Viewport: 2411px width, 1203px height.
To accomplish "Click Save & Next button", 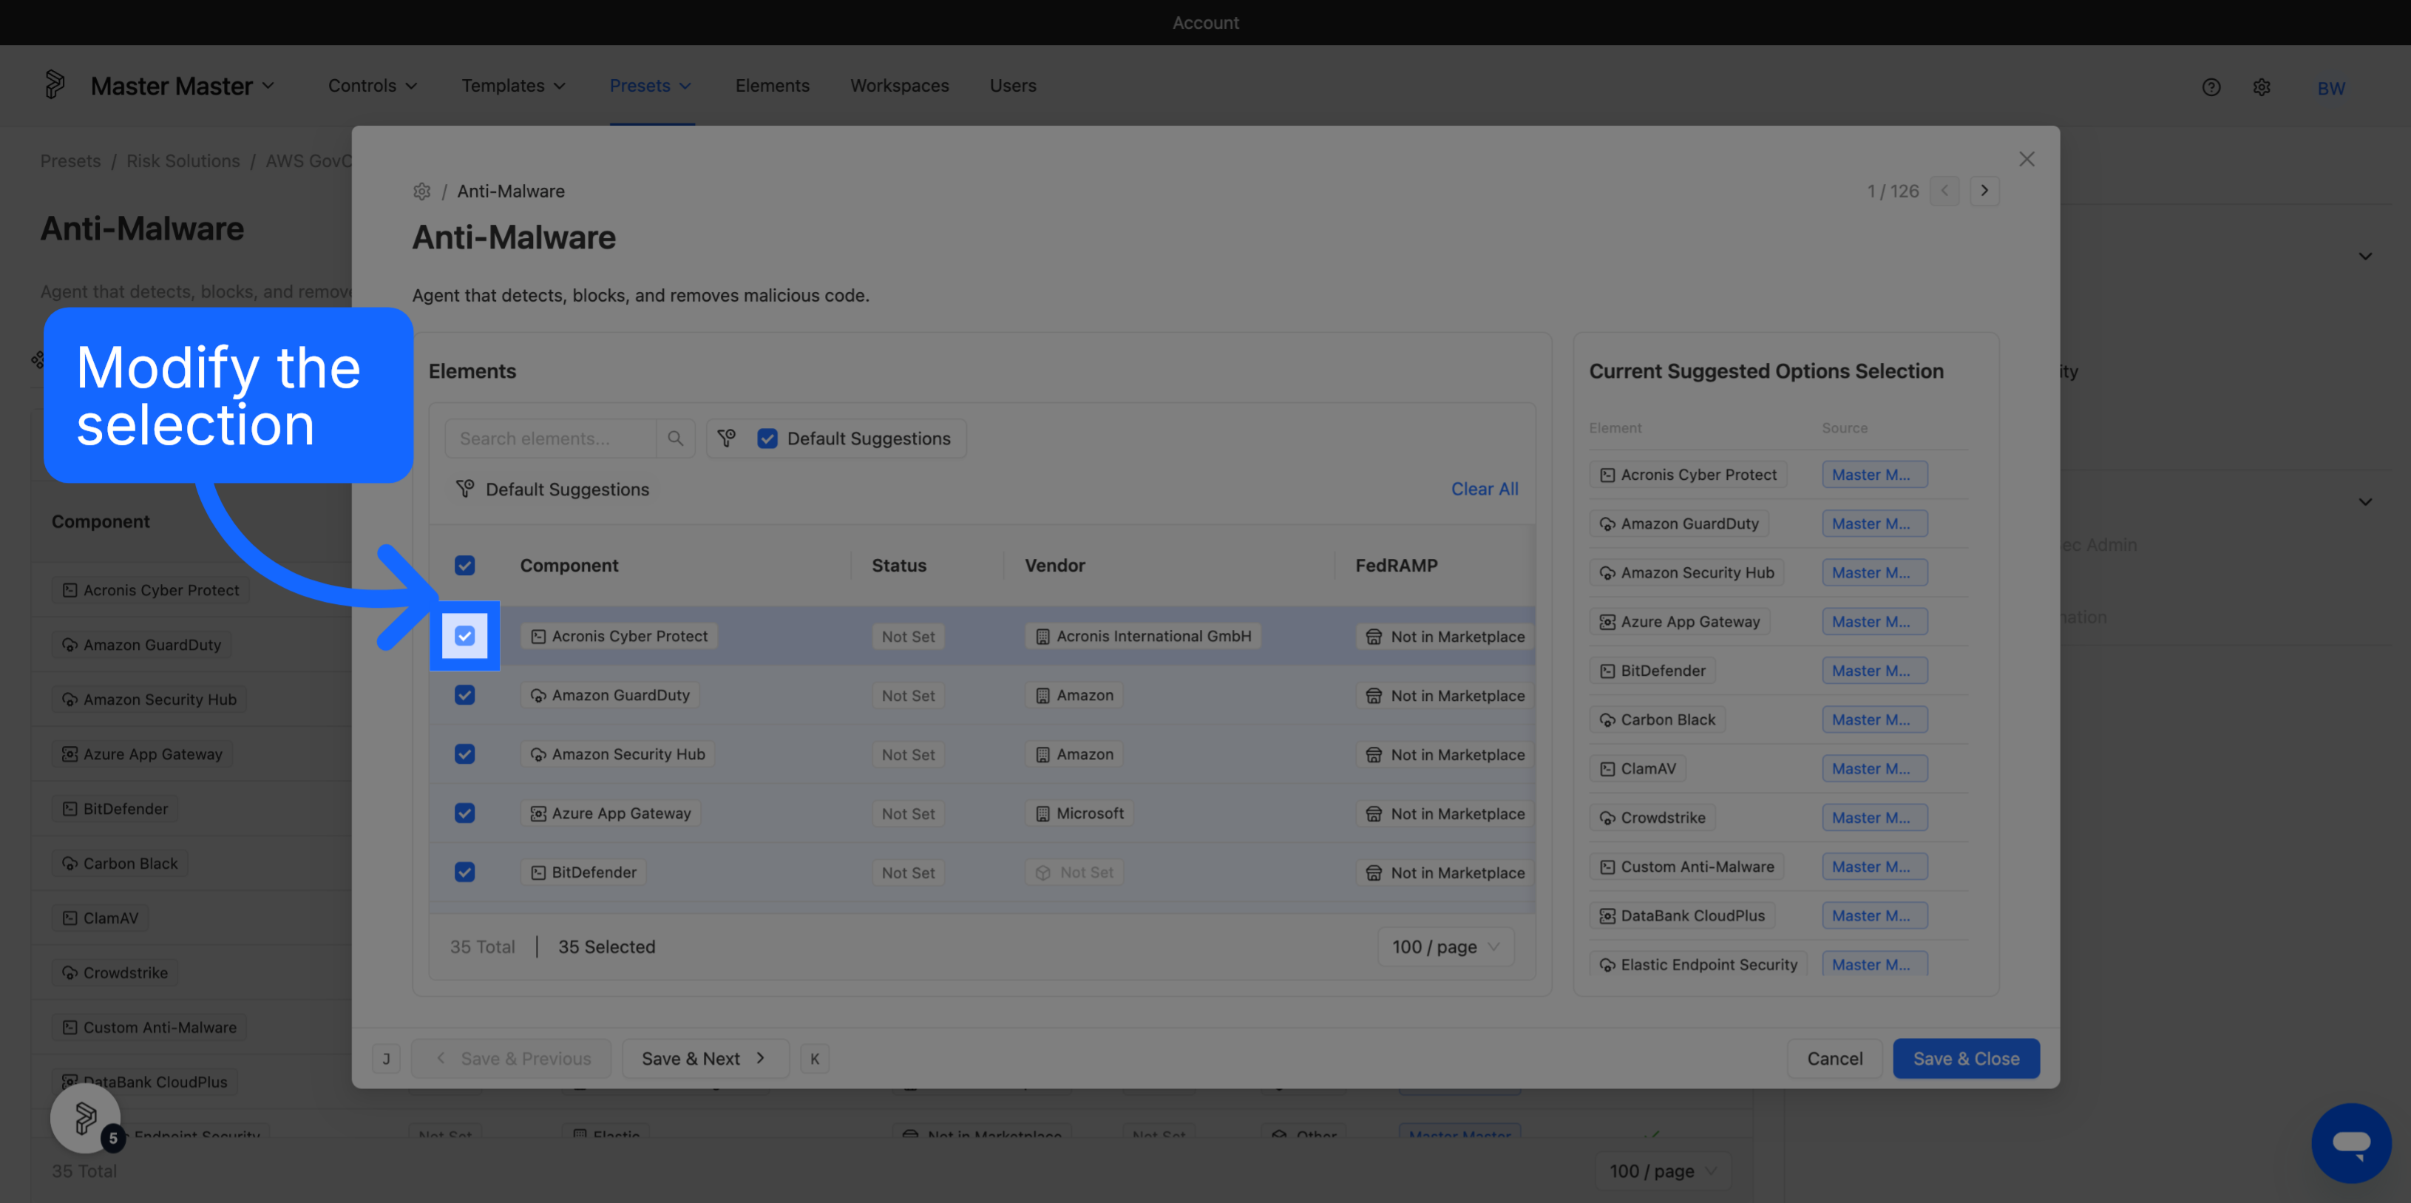I will pos(705,1059).
